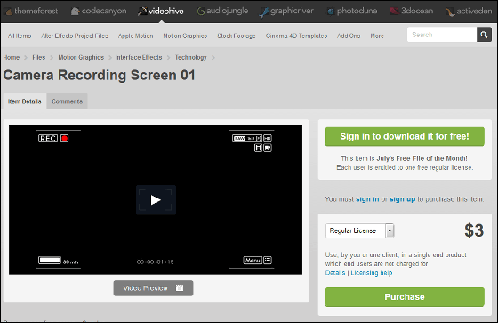The height and width of the screenshot is (323, 498).
Task: Click the magnifying glass search button
Action: 484,35
